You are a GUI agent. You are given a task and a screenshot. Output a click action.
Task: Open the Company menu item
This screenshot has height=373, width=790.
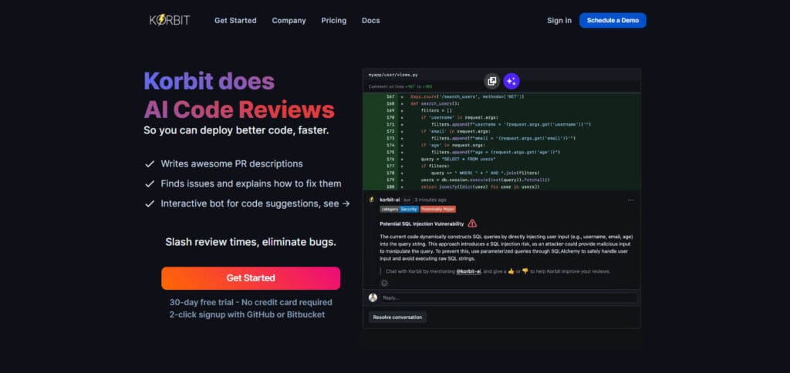(289, 21)
